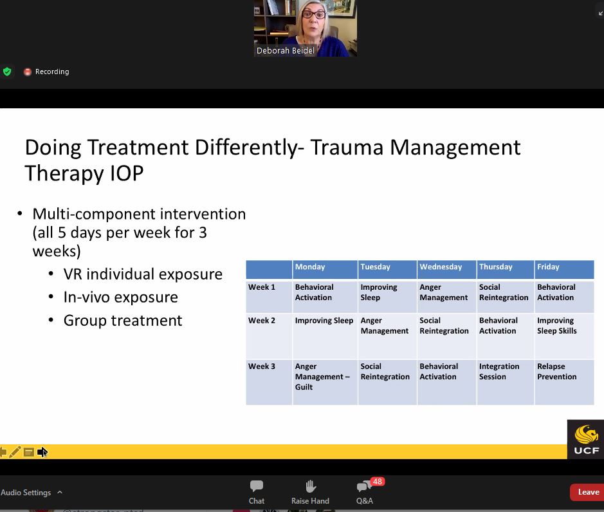Select the pen annotation tool on the slide

coord(15,452)
